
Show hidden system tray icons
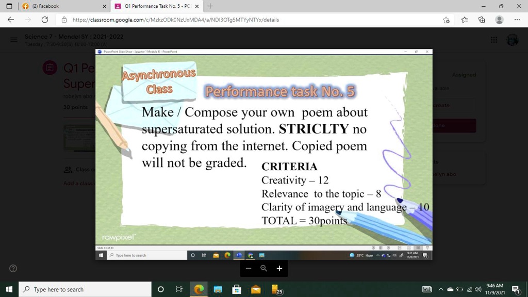[x=441, y=289]
